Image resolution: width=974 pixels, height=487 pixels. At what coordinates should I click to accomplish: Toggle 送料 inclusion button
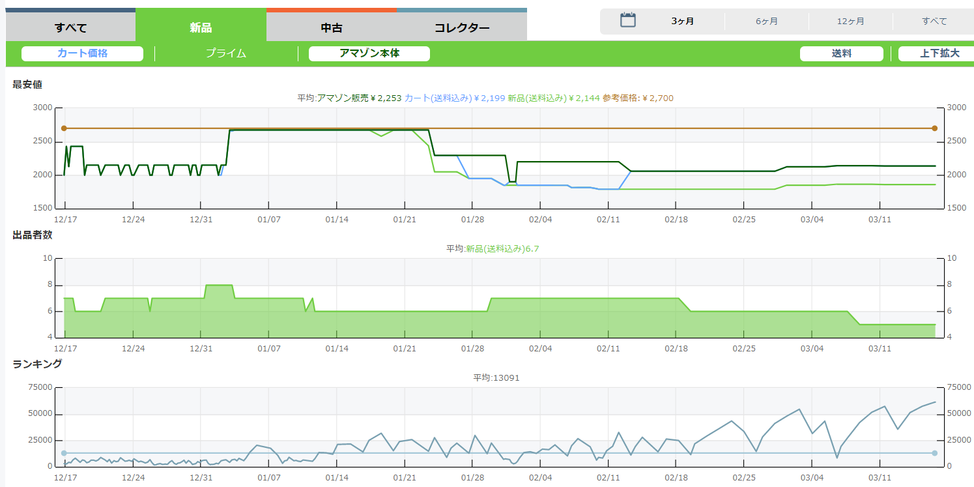point(841,53)
